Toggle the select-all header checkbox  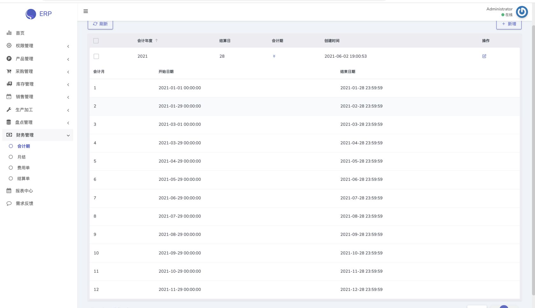96,41
